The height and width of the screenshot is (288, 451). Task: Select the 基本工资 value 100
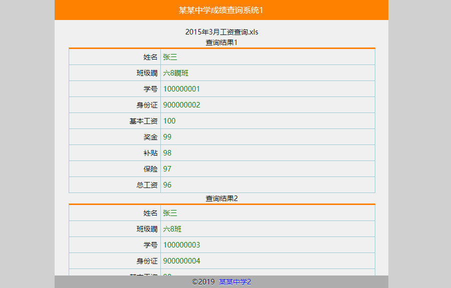[x=169, y=121]
